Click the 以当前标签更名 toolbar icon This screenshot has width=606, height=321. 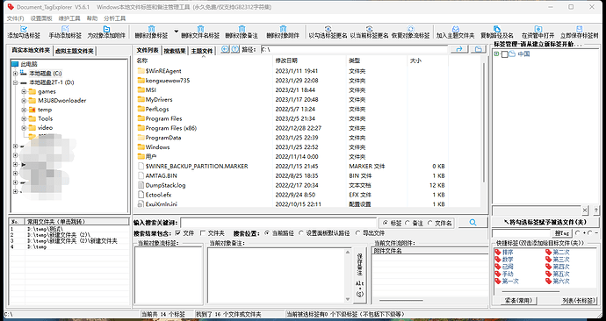tap(369, 29)
